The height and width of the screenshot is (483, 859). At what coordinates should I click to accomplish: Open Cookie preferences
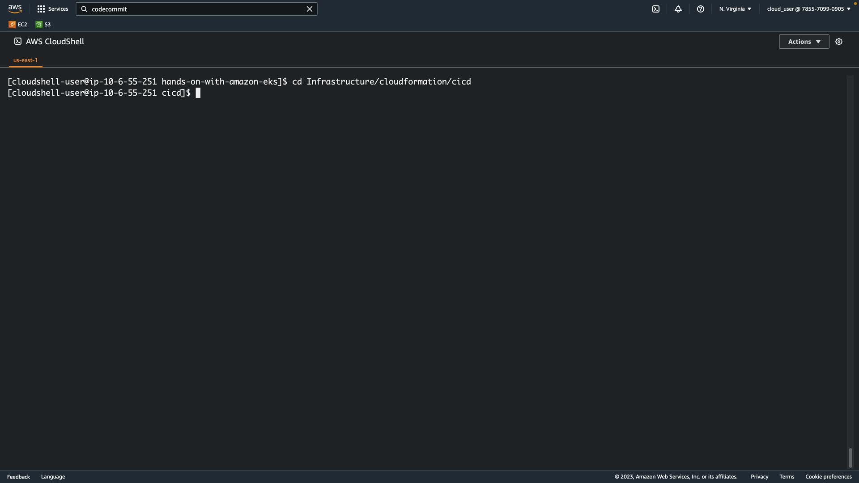click(828, 477)
